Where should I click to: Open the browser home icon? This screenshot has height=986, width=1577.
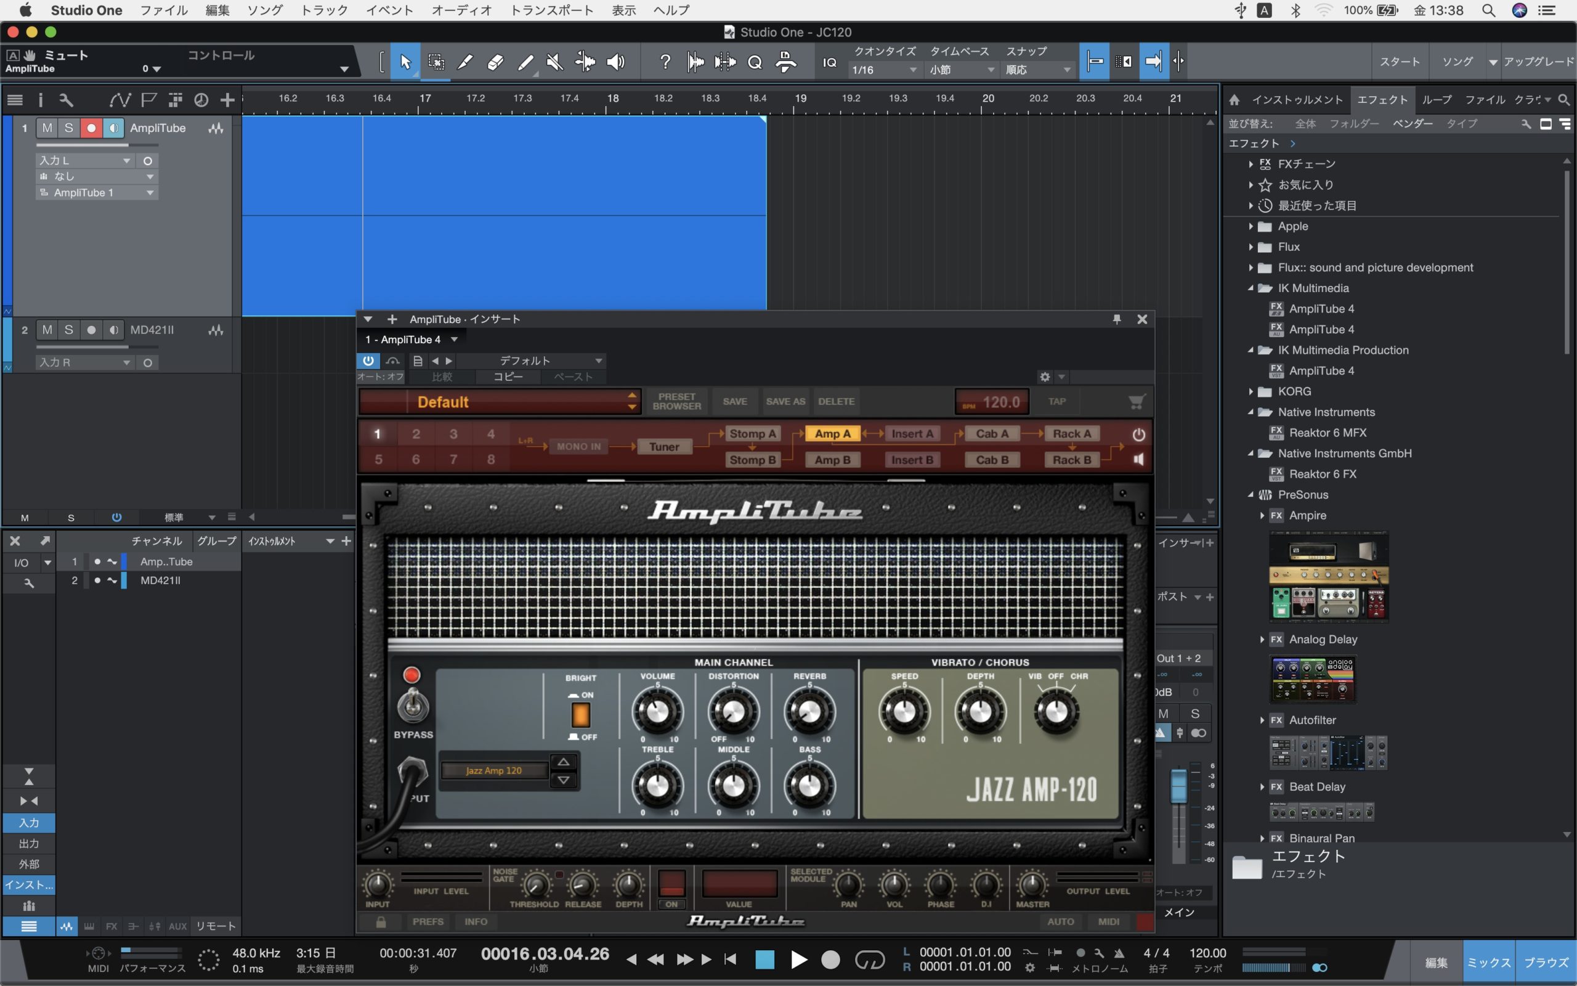1234,100
